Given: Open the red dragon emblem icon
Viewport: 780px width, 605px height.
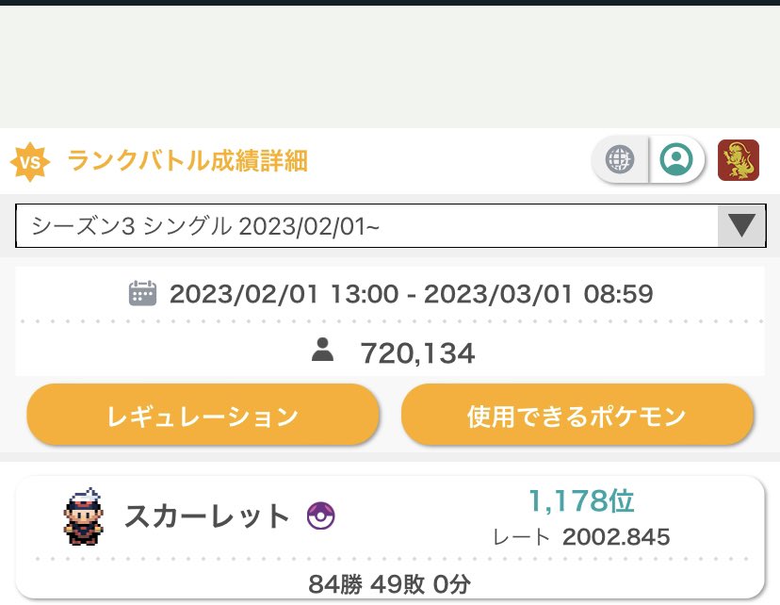Looking at the screenshot, I should (x=739, y=159).
